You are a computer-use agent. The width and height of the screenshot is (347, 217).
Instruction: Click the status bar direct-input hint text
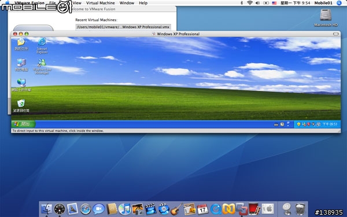pyautogui.click(x=58, y=131)
